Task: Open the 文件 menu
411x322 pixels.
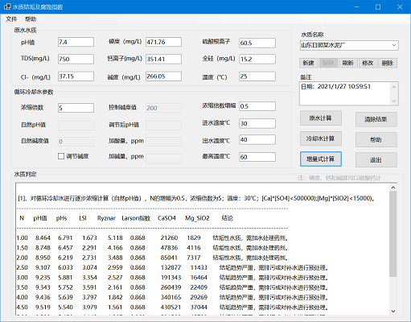Action: click(11, 19)
